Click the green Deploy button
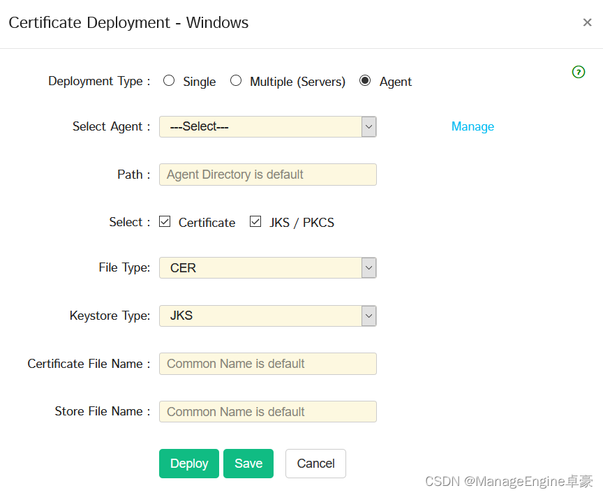The width and height of the screenshot is (603, 495). click(x=189, y=464)
